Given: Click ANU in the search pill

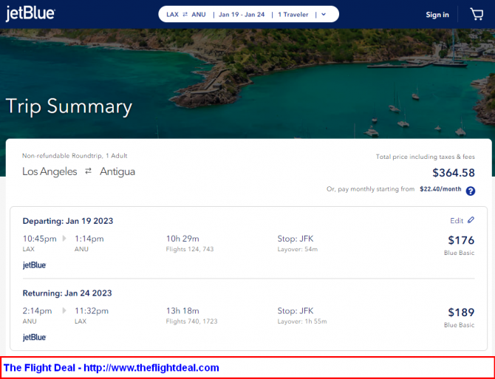Looking at the screenshot, I should coord(199,15).
